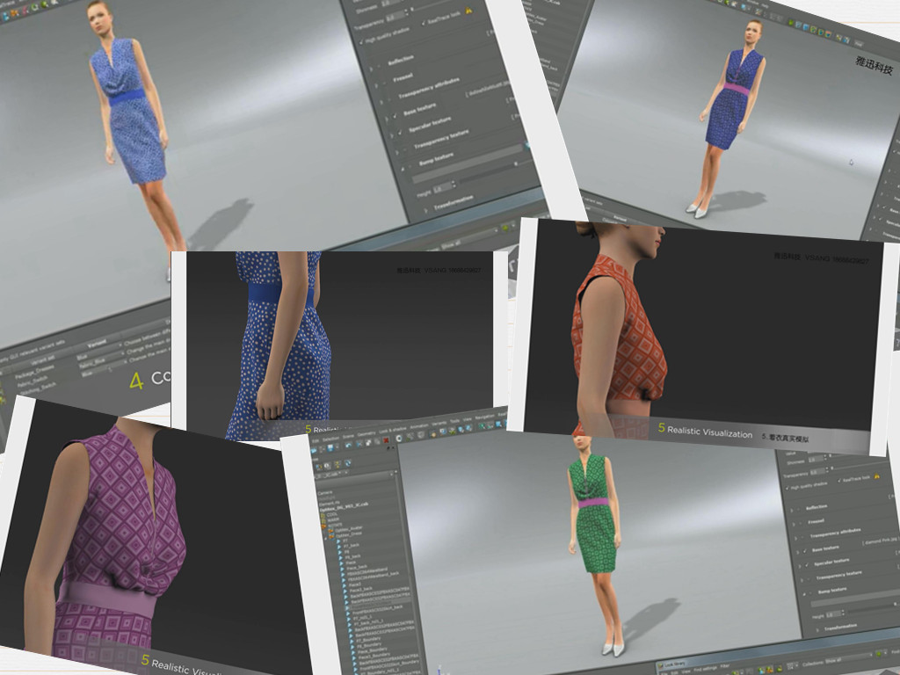
Task: Toggle Specular texture checkbox in green-dress window
Action: tap(807, 565)
